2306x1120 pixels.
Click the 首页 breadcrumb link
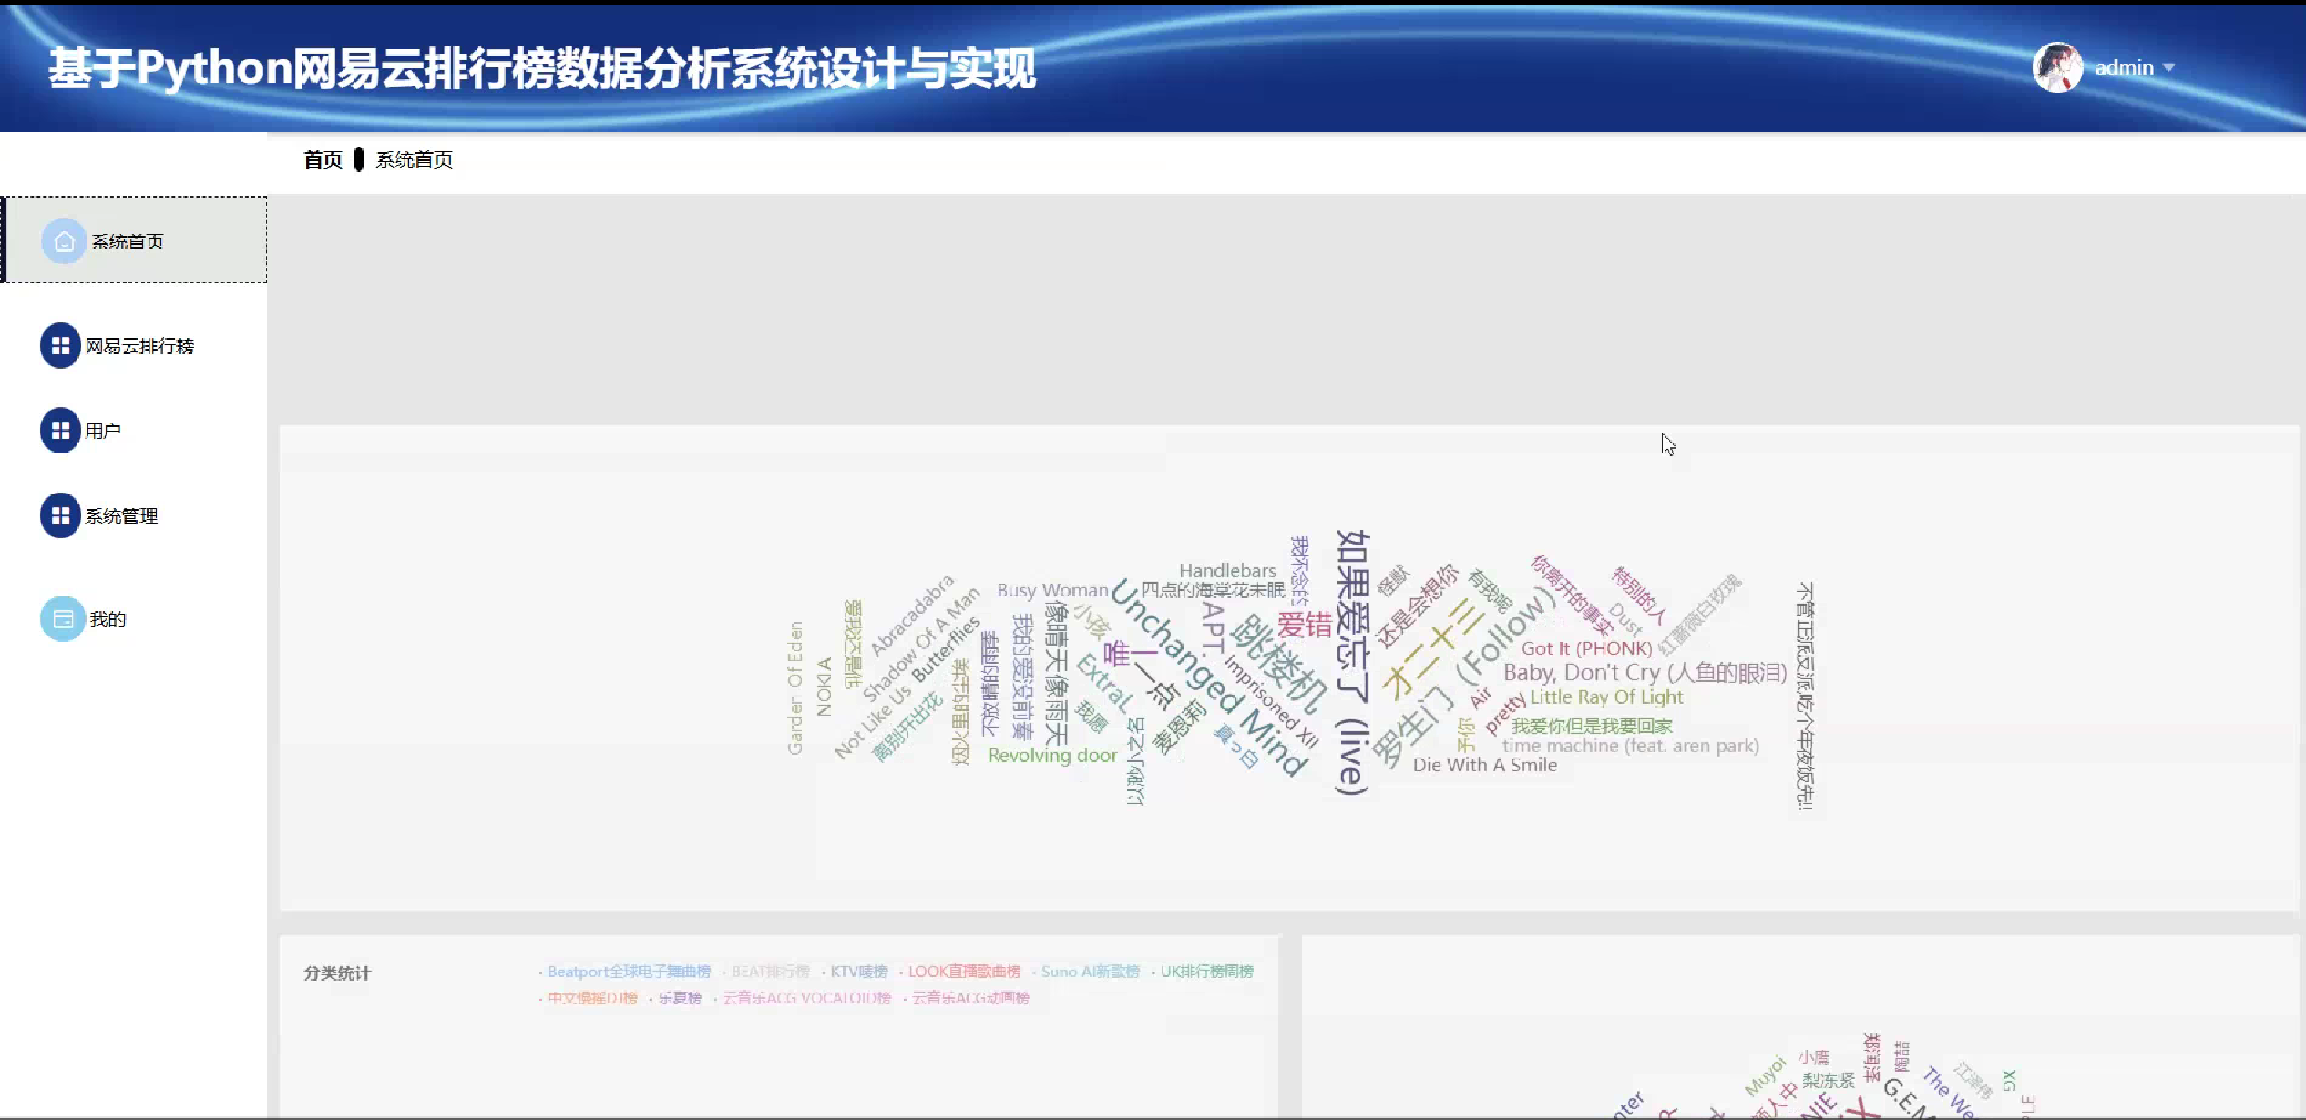tap(323, 160)
